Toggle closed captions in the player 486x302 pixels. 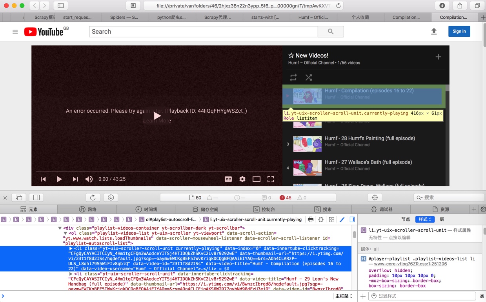pos(228,179)
